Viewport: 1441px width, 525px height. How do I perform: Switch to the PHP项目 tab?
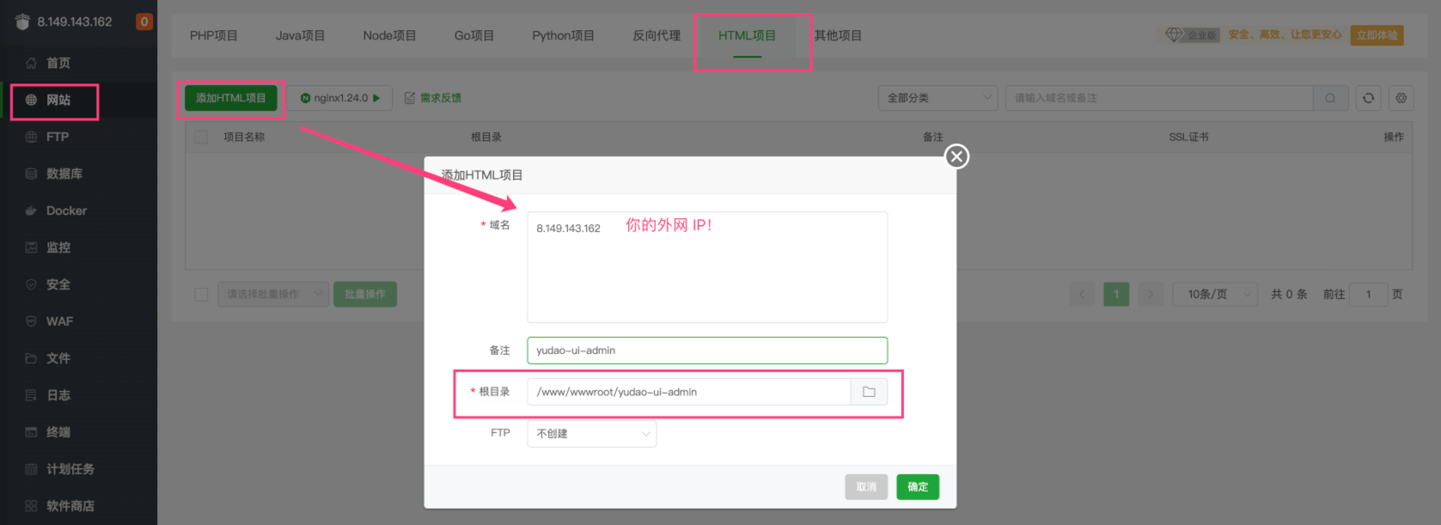[213, 35]
